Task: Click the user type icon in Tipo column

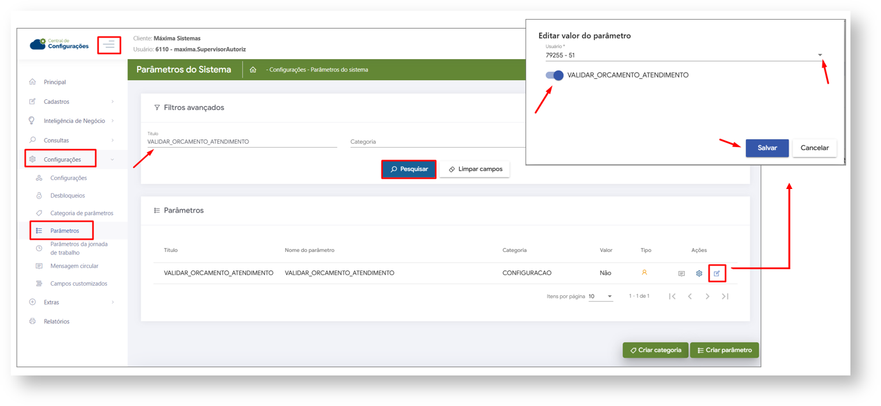Action: tap(644, 272)
